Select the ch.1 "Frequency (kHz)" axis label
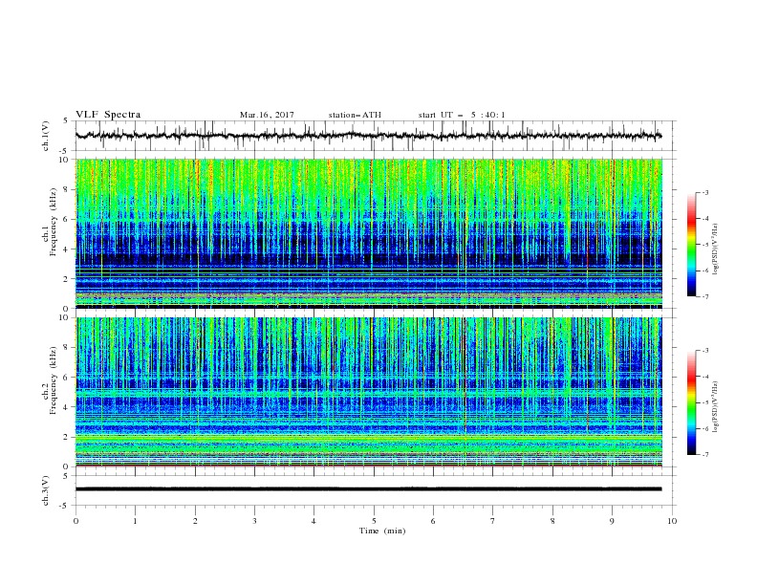Screen dimensions: 757x585 click(x=53, y=223)
